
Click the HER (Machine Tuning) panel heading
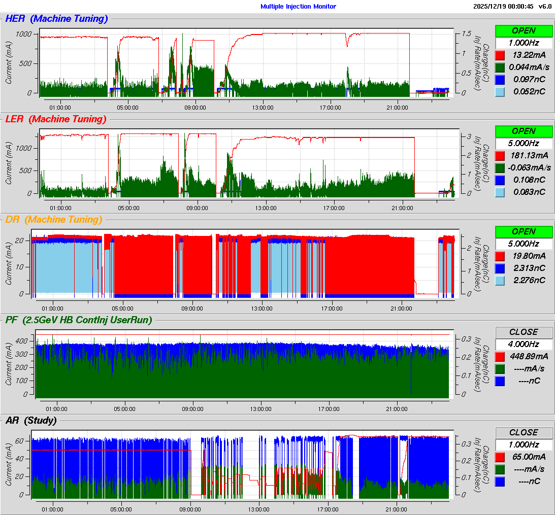pyautogui.click(x=56, y=19)
